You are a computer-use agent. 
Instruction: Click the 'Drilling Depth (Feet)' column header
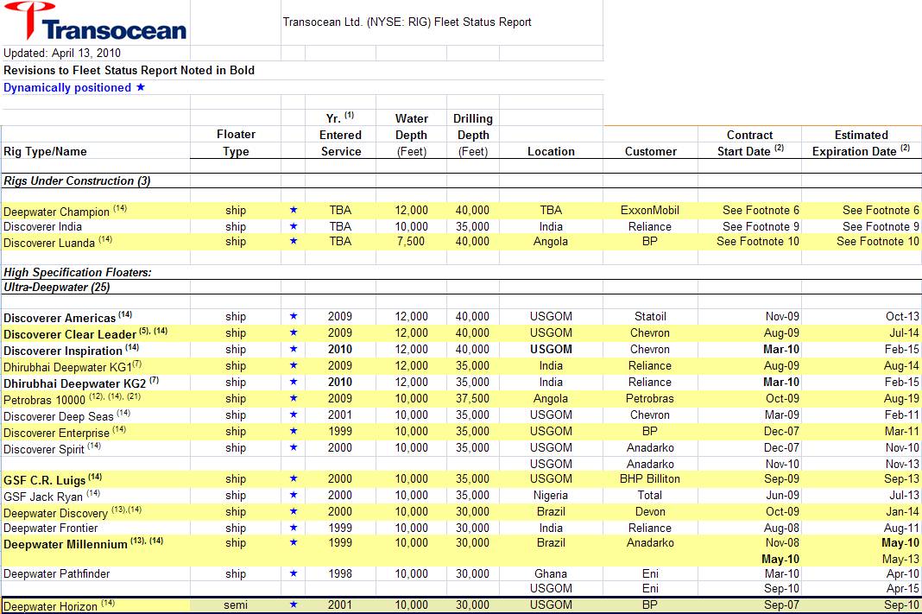point(473,135)
